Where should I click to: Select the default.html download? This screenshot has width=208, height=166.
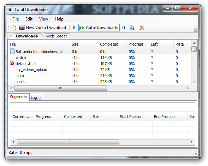pos(100,64)
